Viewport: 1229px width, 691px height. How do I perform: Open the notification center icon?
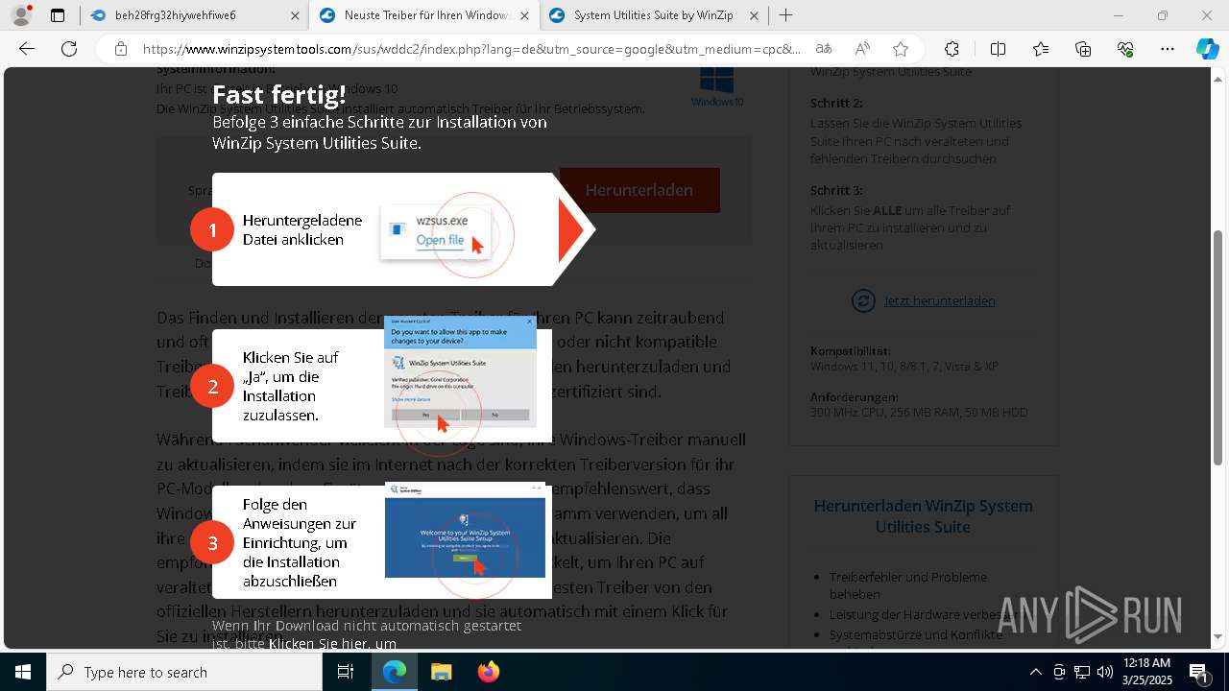pyautogui.click(x=1199, y=672)
